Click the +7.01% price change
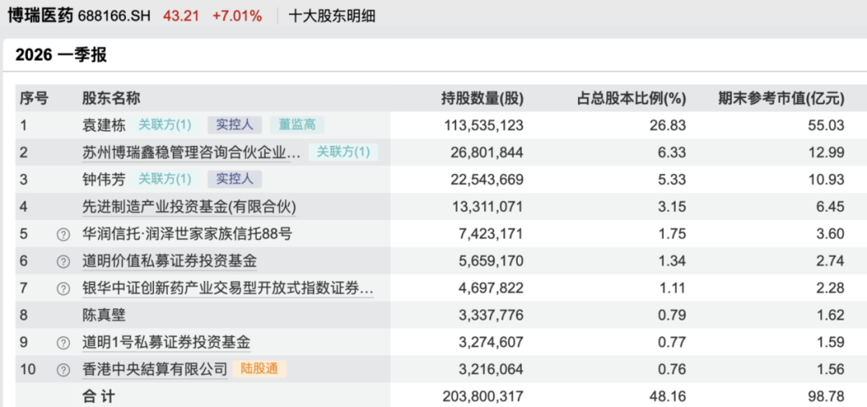 point(237,16)
